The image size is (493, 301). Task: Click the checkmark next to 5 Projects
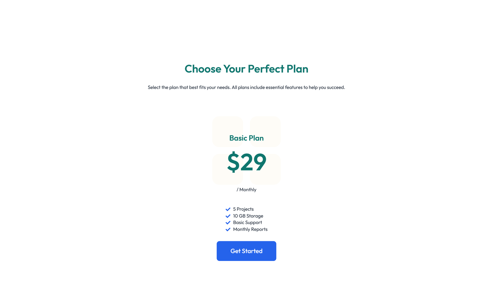(x=228, y=209)
